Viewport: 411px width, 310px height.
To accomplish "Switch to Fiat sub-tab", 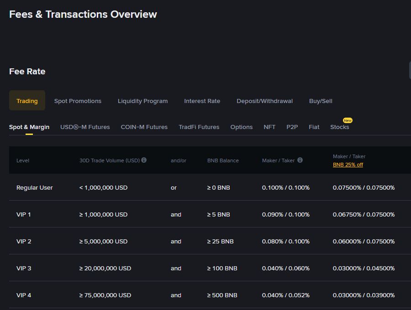I will 314,127.
